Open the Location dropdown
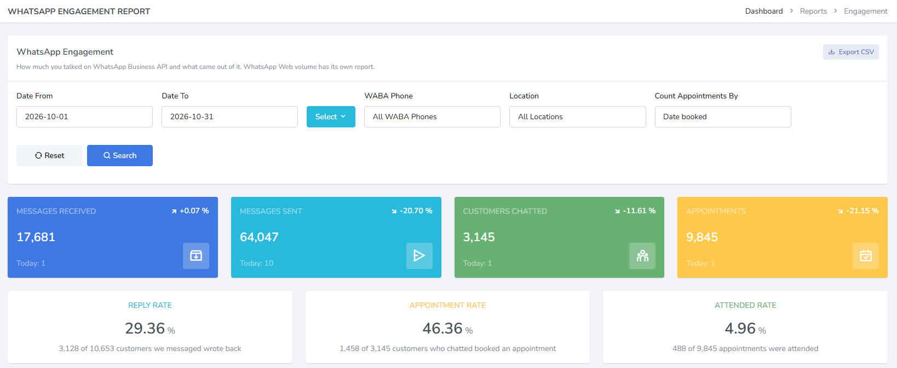 tap(577, 116)
